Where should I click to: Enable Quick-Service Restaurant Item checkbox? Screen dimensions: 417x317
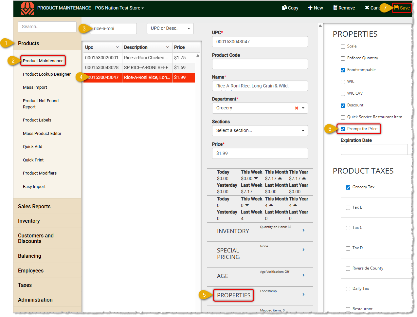[343, 117]
